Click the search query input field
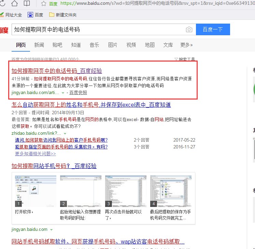Viewport: 255px width, 249px height. [97, 30]
